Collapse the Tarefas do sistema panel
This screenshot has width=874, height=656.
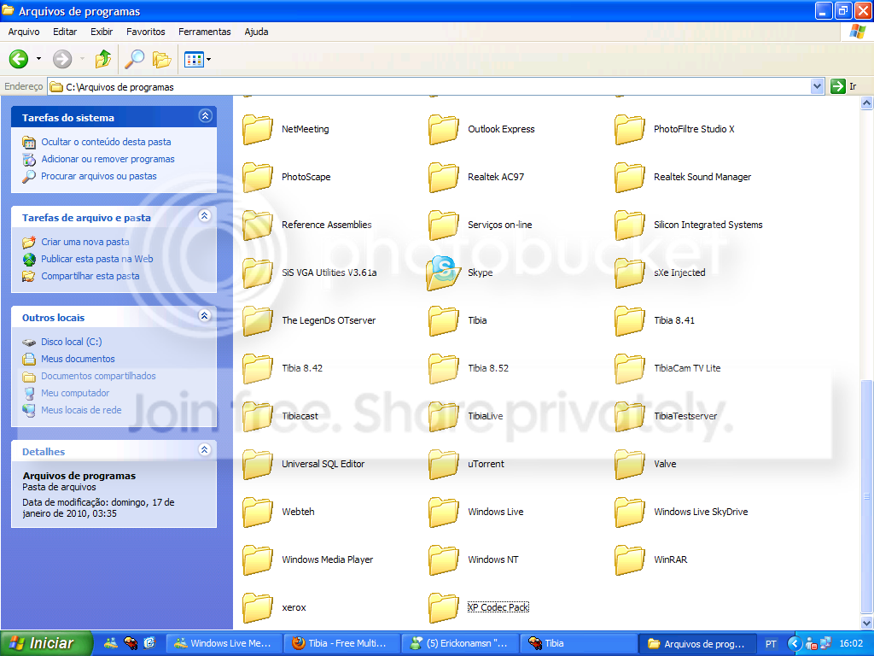(x=204, y=116)
